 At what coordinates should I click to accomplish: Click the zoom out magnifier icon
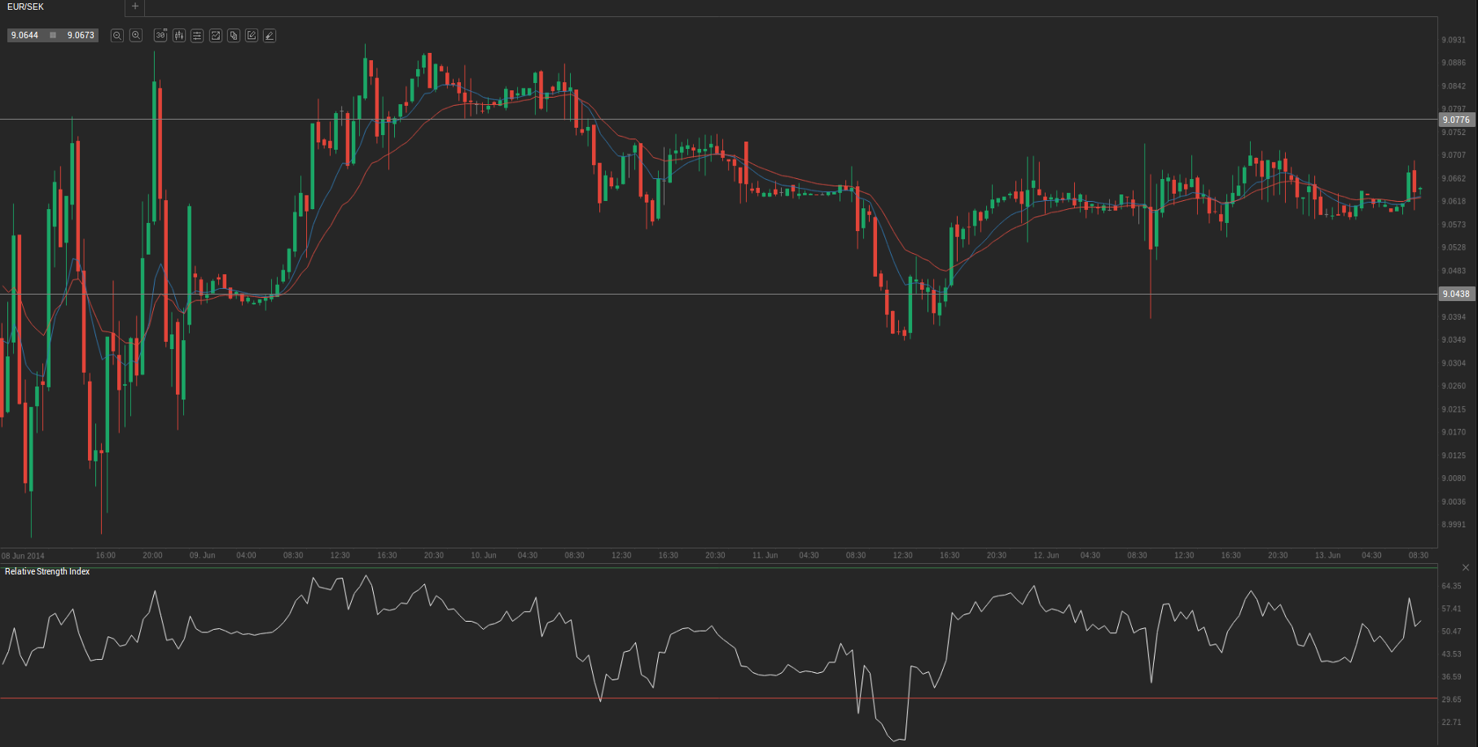click(117, 36)
